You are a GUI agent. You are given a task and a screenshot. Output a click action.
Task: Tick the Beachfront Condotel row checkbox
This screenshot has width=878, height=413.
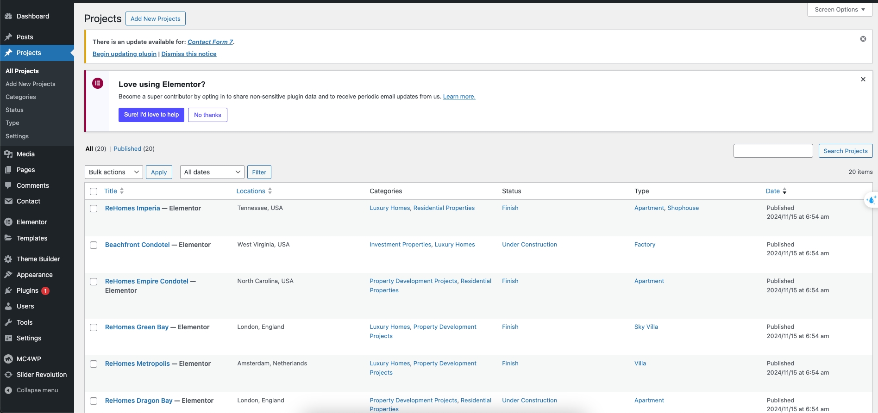pos(94,245)
